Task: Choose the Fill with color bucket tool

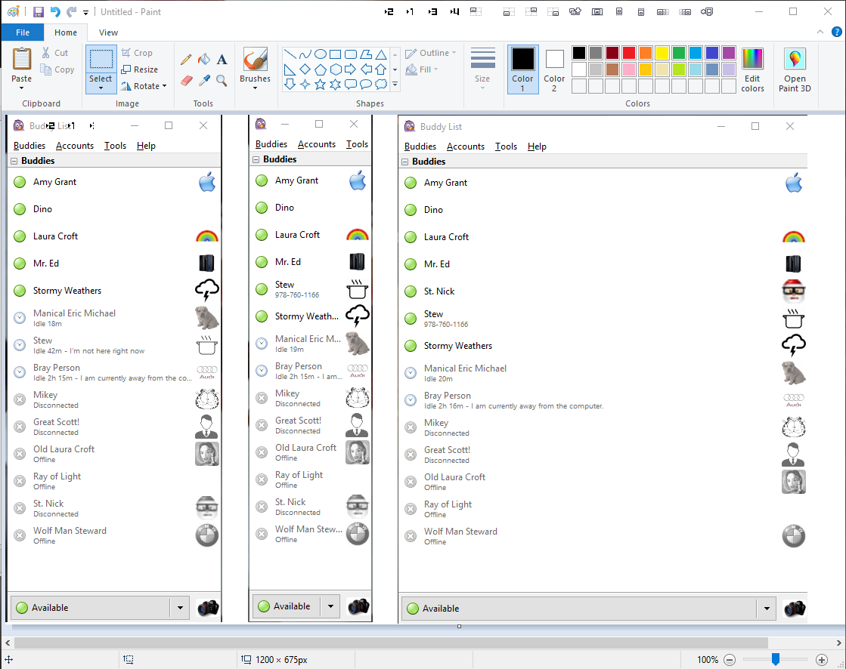Action: tap(204, 60)
